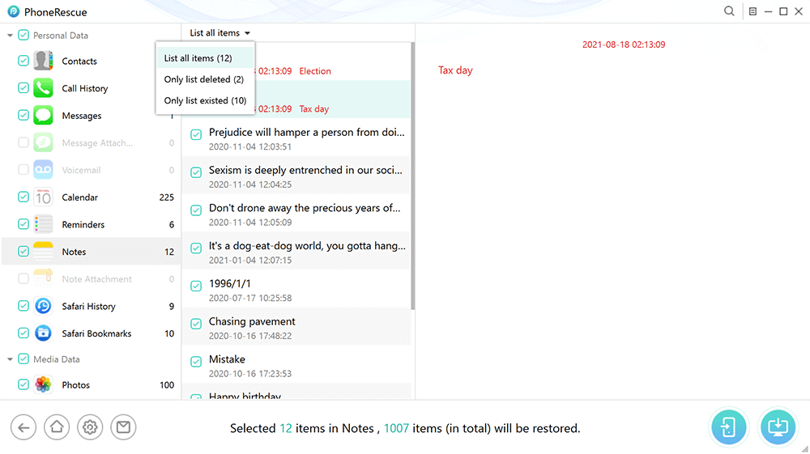Collapse the Personal Data section
Screen dimensions: 810x454
(x=10, y=36)
